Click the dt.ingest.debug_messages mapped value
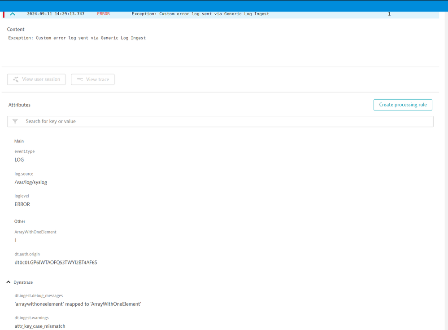Viewport: 448px width, 330px height. 78,304
